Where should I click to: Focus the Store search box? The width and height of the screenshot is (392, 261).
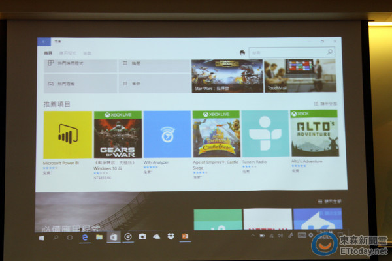(x=291, y=52)
